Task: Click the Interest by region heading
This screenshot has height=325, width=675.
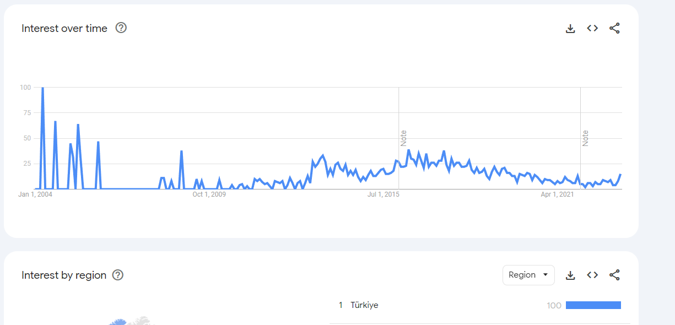Action: click(x=64, y=275)
